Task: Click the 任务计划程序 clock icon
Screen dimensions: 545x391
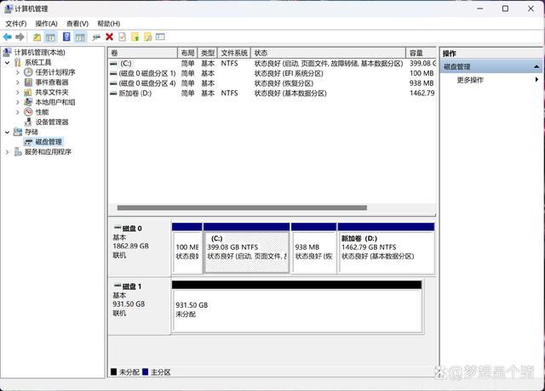Action: (x=28, y=72)
